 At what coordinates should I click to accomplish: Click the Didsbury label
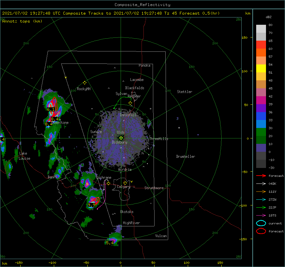click(119, 142)
